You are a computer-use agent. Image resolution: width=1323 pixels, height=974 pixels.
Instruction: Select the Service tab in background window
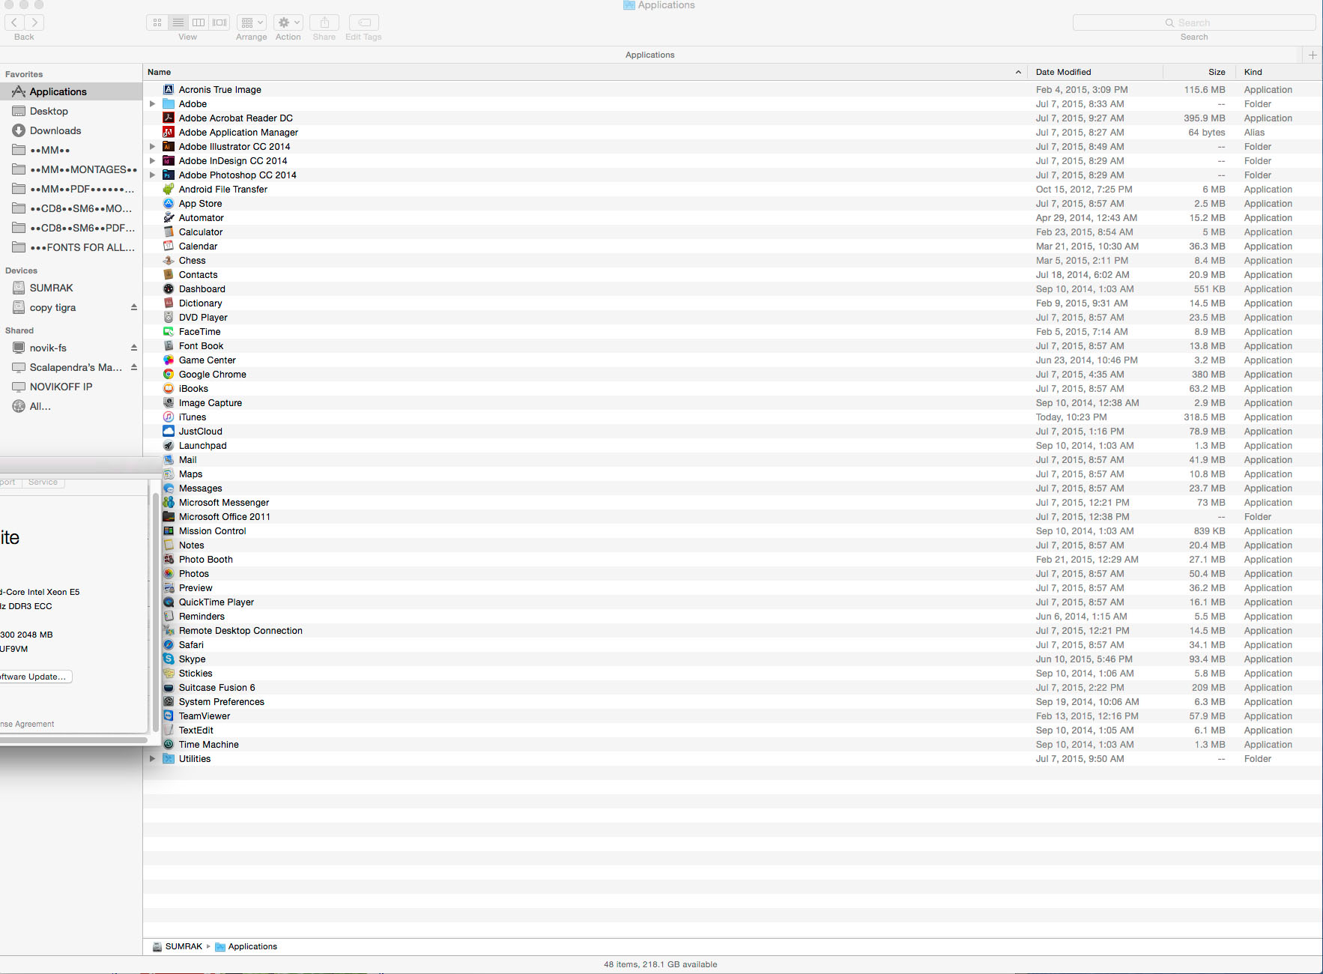click(43, 483)
